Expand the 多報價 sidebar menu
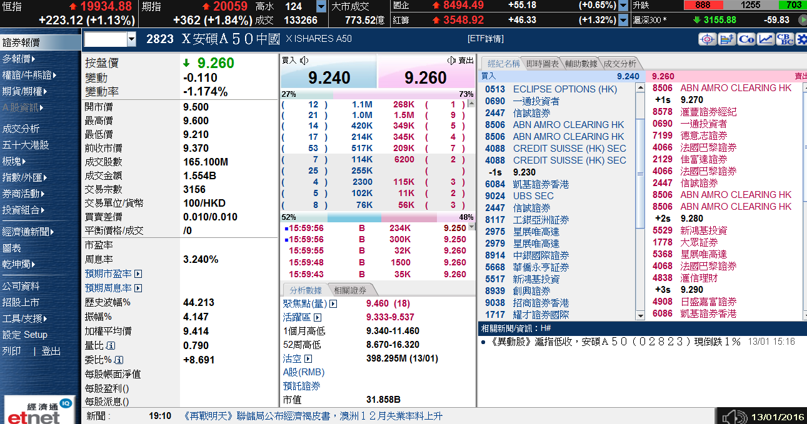Screen dimensions: 807x424 [x=19, y=59]
